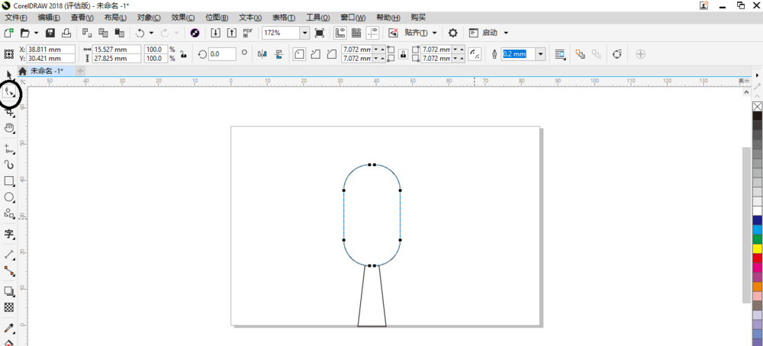763x346 pixels.
Task: Click the 启动 launch button
Action: (x=490, y=33)
